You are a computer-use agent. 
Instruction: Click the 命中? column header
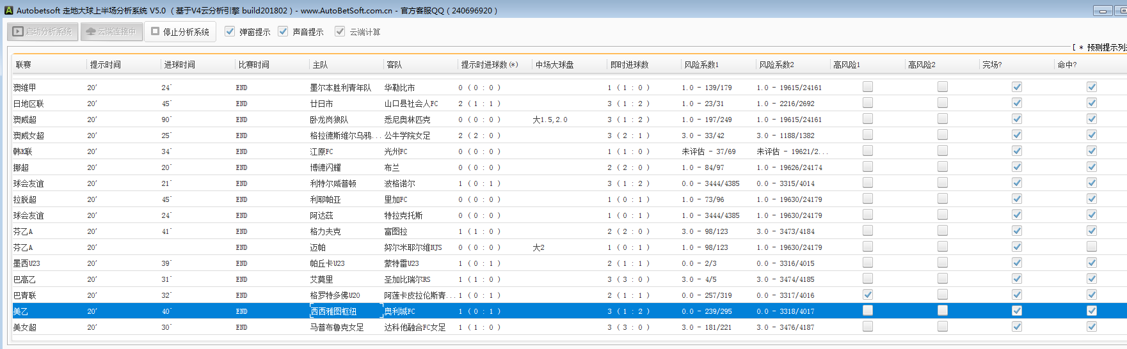(x=1067, y=65)
